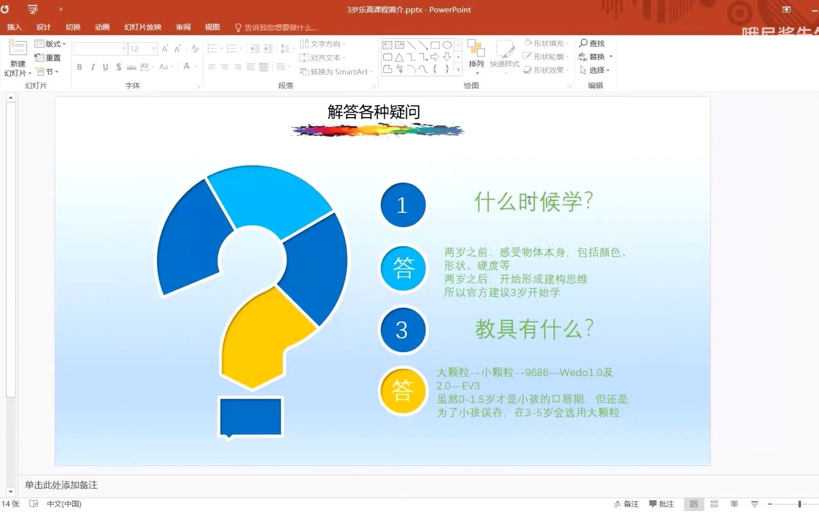Select the Line shape in the gallery

point(411,45)
